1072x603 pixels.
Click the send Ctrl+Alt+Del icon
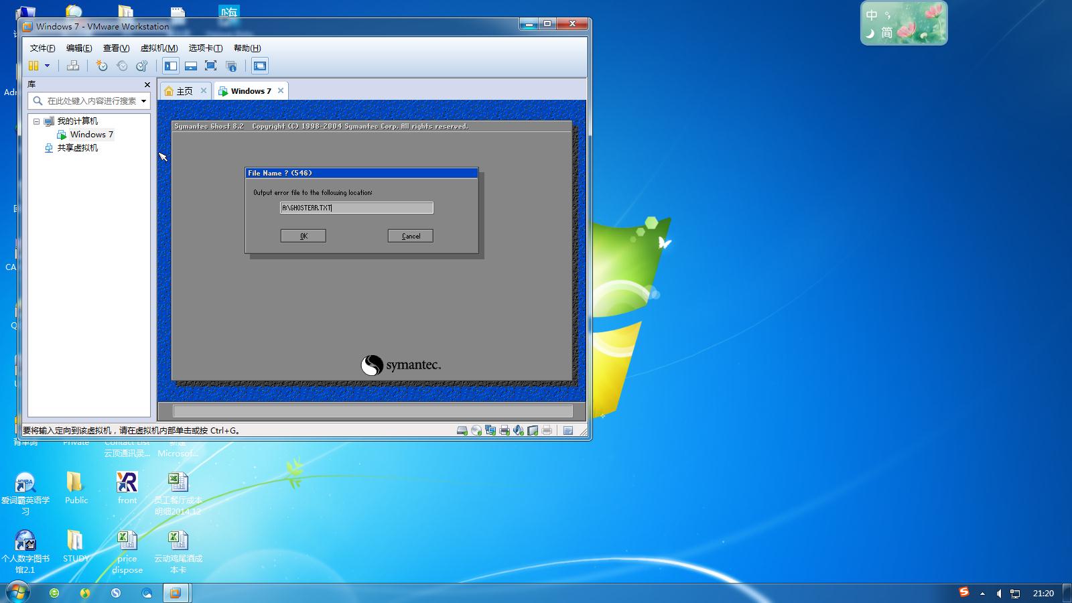pos(73,66)
